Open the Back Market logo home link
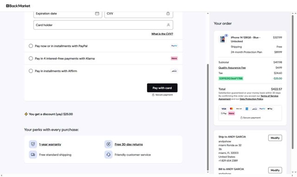The image size is (297, 177). (18, 6)
